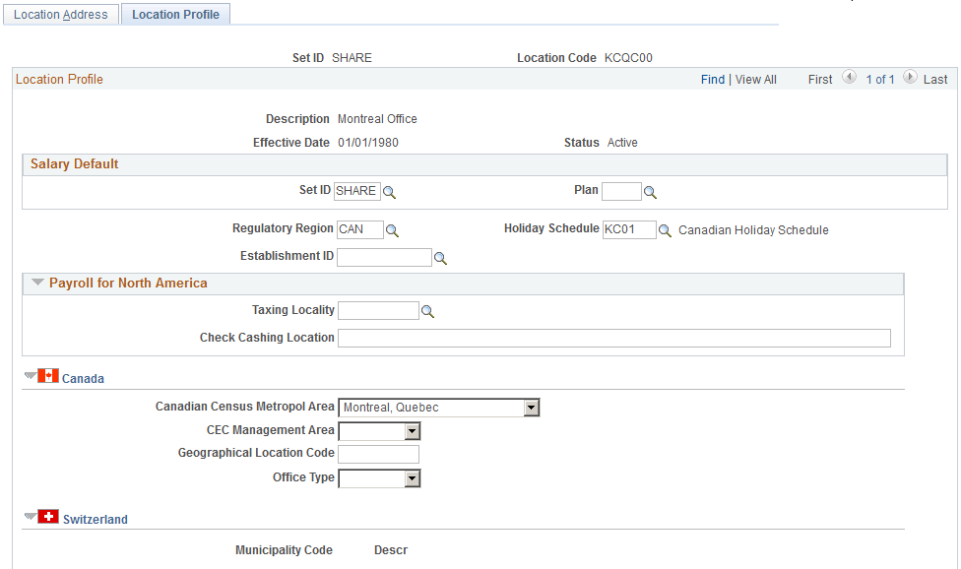This screenshot has width=961, height=569.
Task: Click the '1 of 1' row counter
Action: point(880,80)
